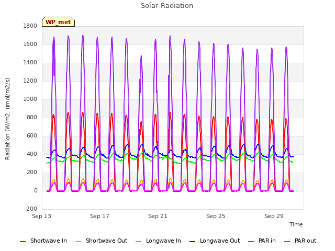Click the Sep 21 x-axis label

tap(158, 216)
